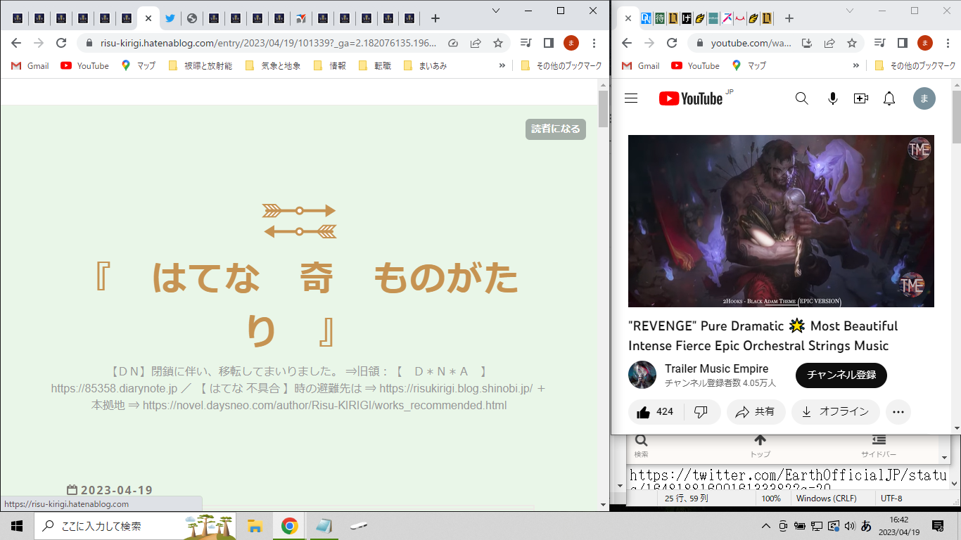Image resolution: width=961 pixels, height=540 pixels.
Task: Click the 共有 share button under video
Action: (x=756, y=412)
